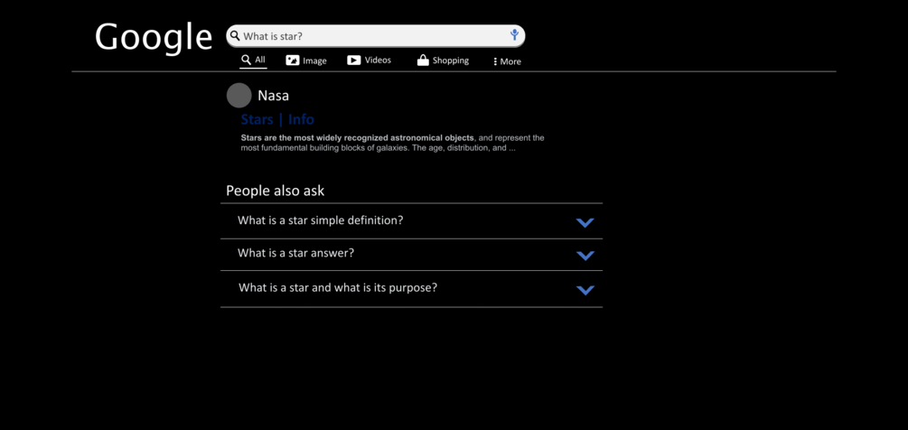Open the More menu label
The image size is (908, 430).
tap(510, 61)
